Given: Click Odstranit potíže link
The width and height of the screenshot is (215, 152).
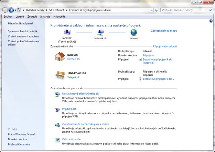Looking at the screenshot, I should coord(71,139).
